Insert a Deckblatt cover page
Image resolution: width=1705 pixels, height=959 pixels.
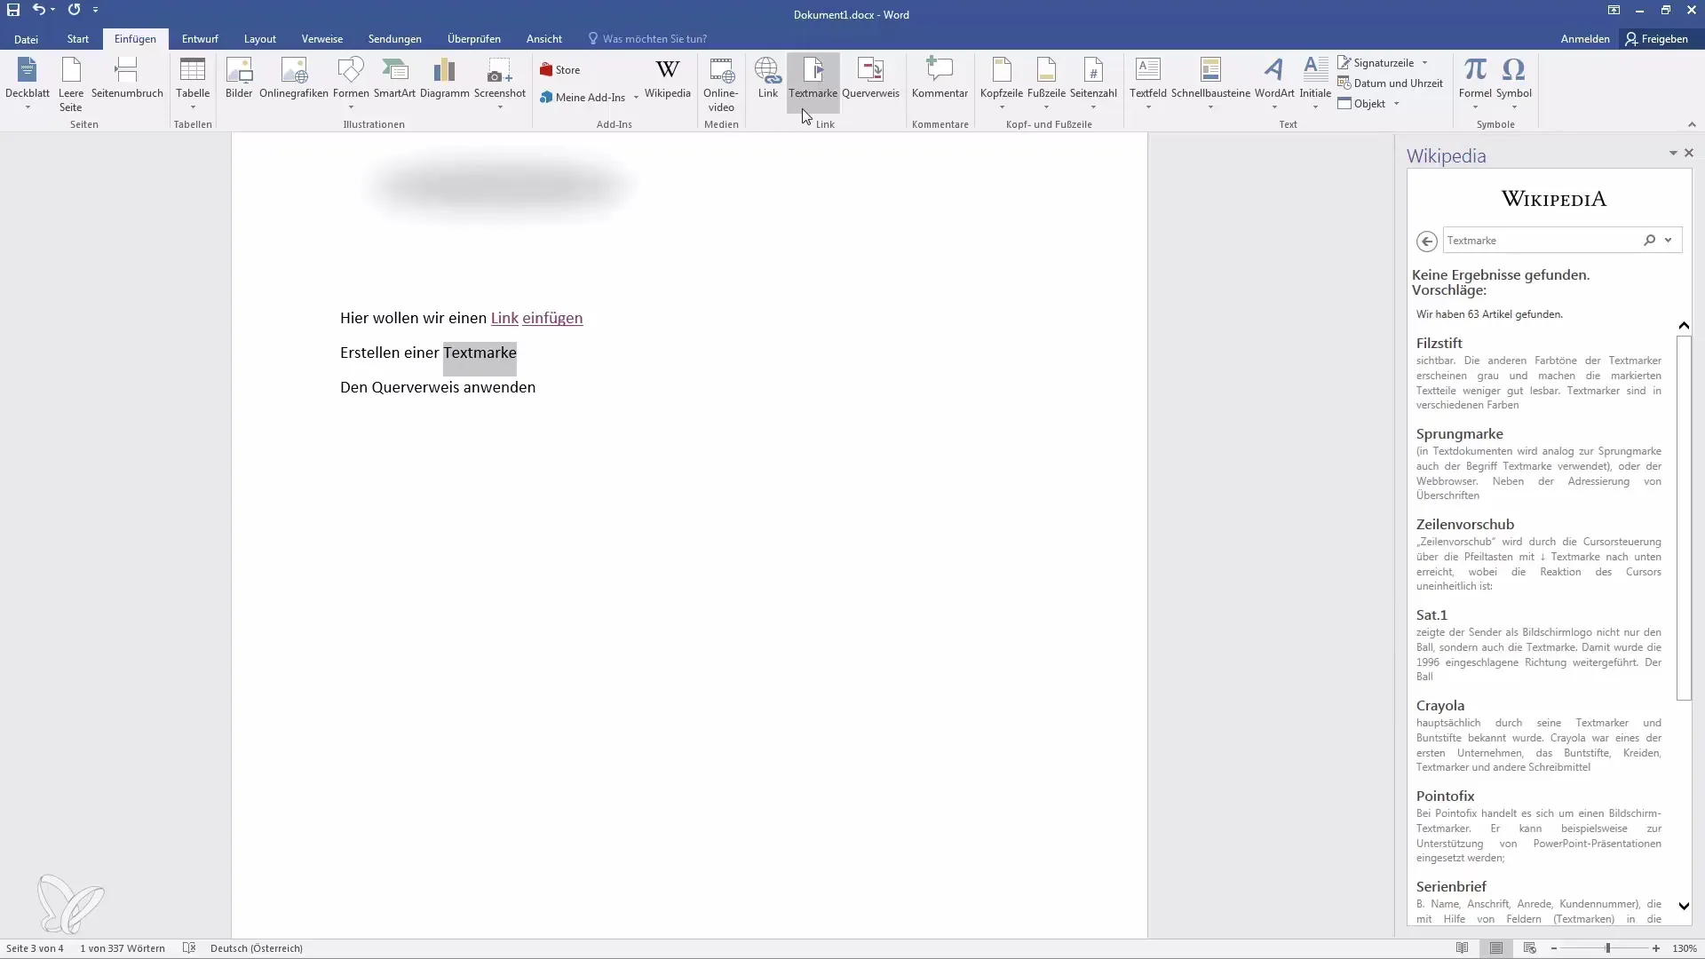tap(28, 83)
